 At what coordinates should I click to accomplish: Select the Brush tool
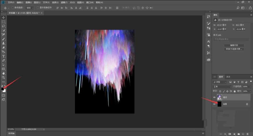(x=3, y=39)
